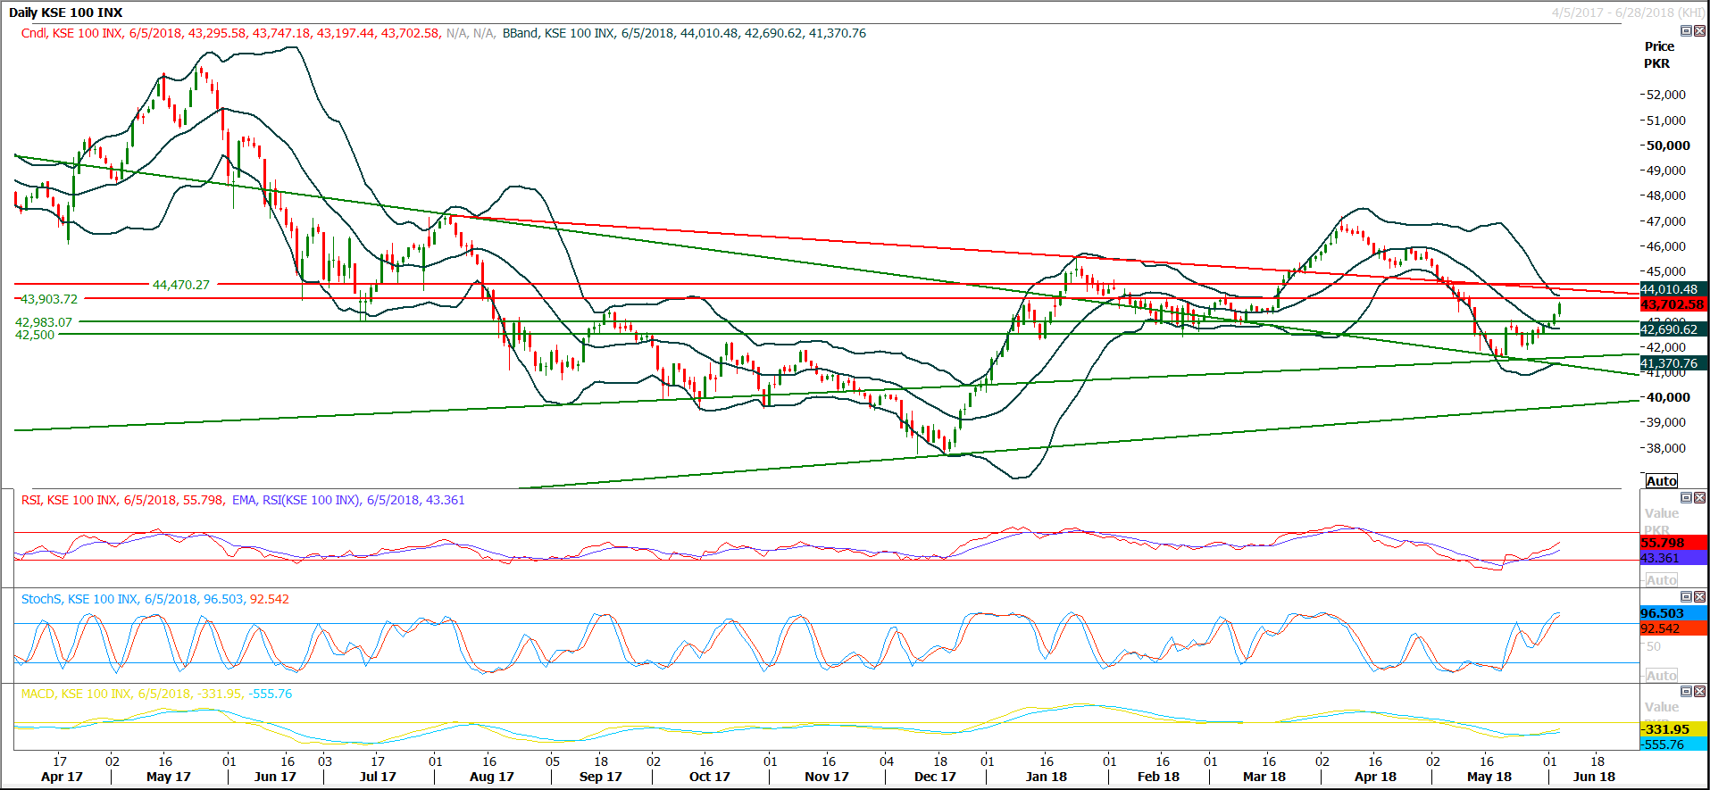Select the red 43,702.58 last price tag
This screenshot has height=790, width=1710.
[x=1674, y=304]
